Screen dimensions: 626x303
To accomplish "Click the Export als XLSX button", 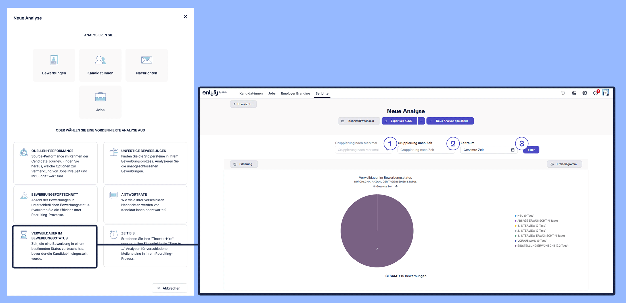I will (399, 121).
